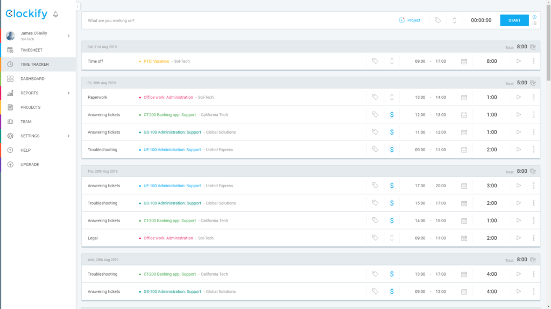Toggle billable on Time off entry
The image size is (551, 309).
[x=392, y=61]
